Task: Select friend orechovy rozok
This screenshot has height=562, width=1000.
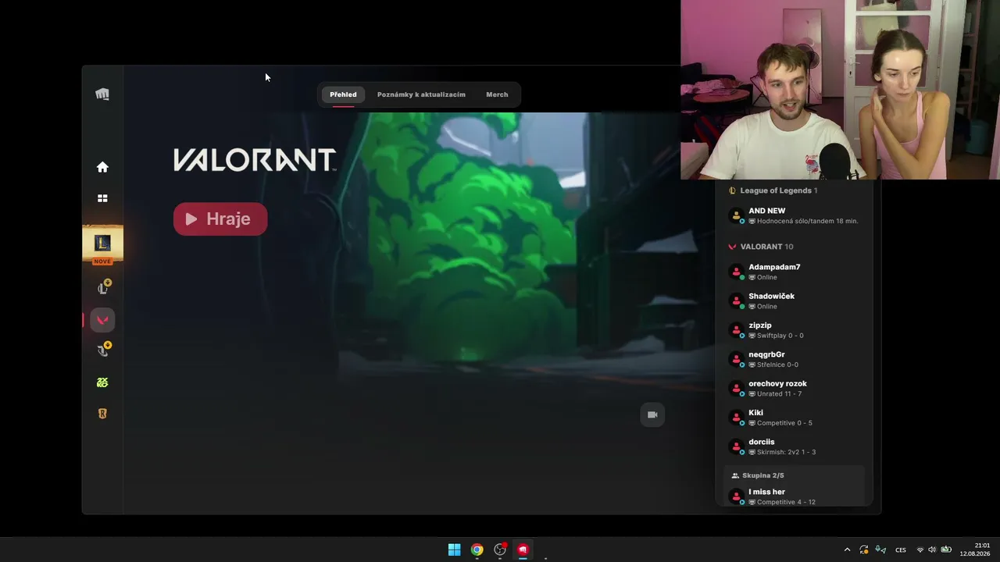Action: point(794,388)
